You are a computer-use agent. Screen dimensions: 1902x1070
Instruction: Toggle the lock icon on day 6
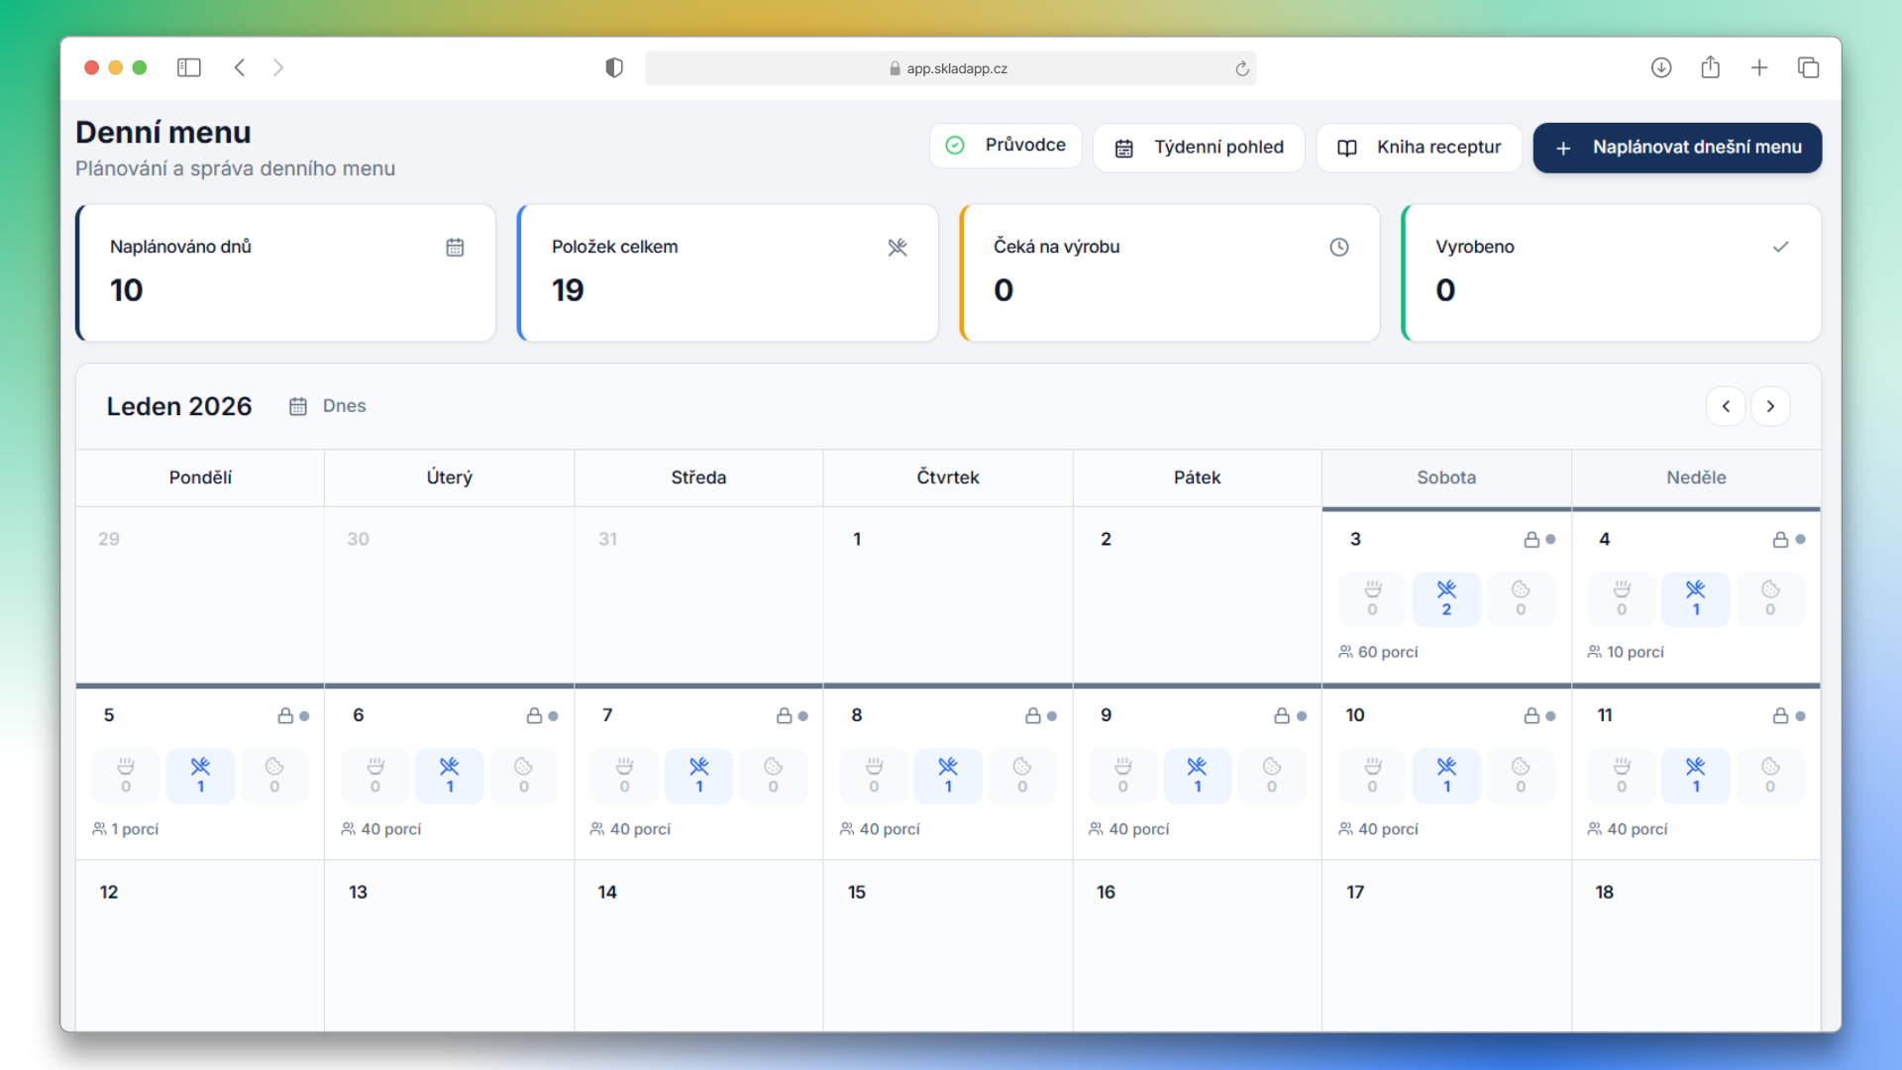tap(534, 715)
